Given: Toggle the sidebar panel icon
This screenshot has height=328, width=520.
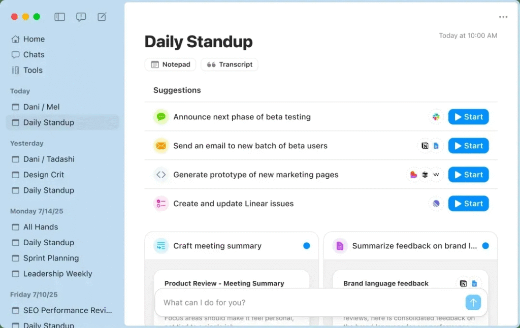Looking at the screenshot, I should 60,17.
